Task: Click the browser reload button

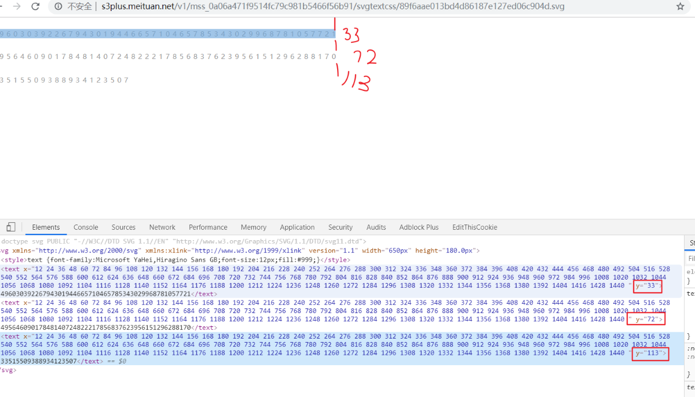Action: [36, 7]
